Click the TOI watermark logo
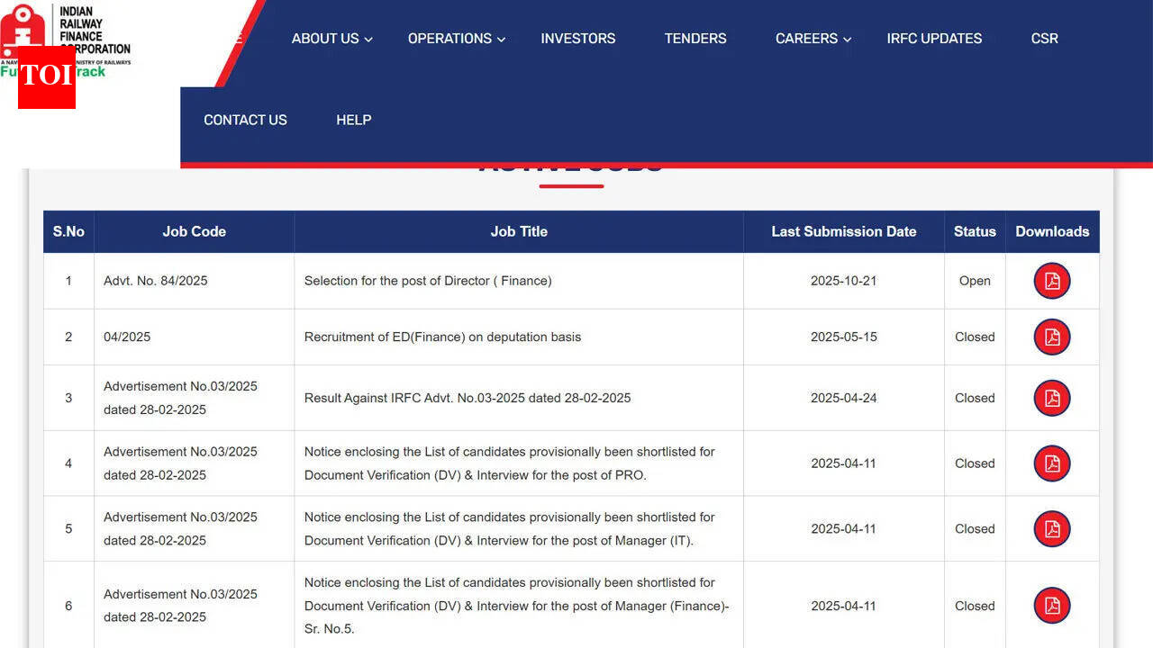This screenshot has height=648, width=1153. [x=45, y=79]
